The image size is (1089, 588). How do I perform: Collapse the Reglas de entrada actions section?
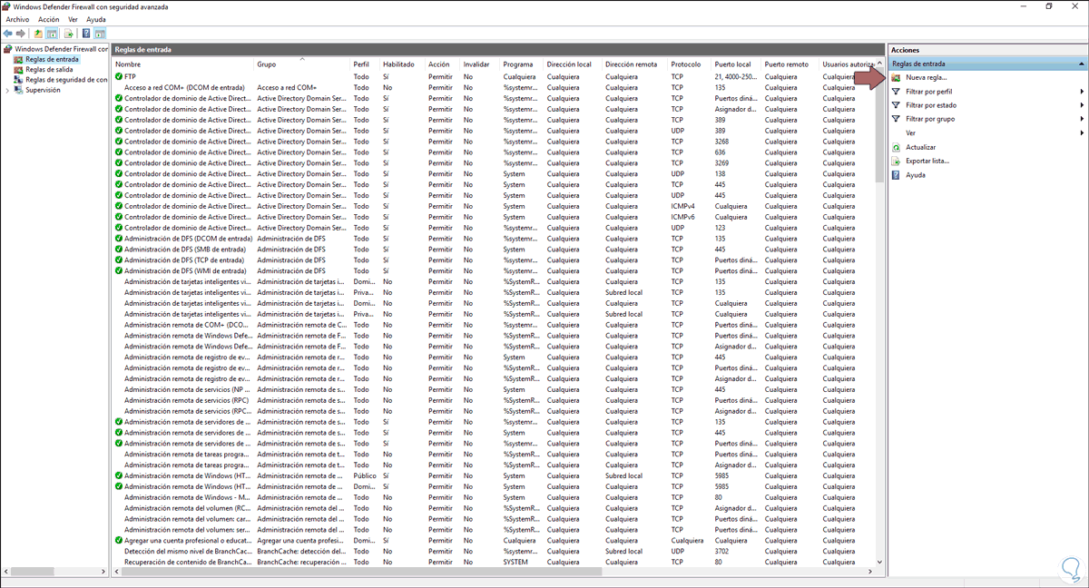coord(1081,64)
